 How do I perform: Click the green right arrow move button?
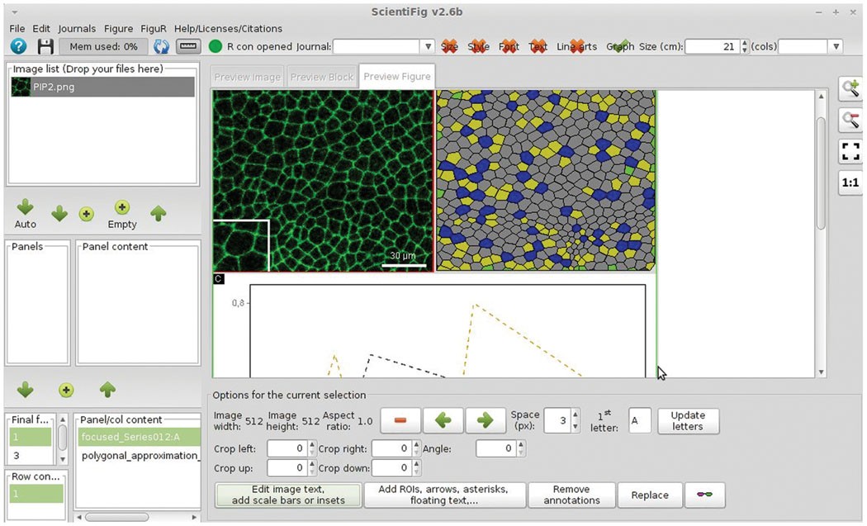pyautogui.click(x=485, y=420)
